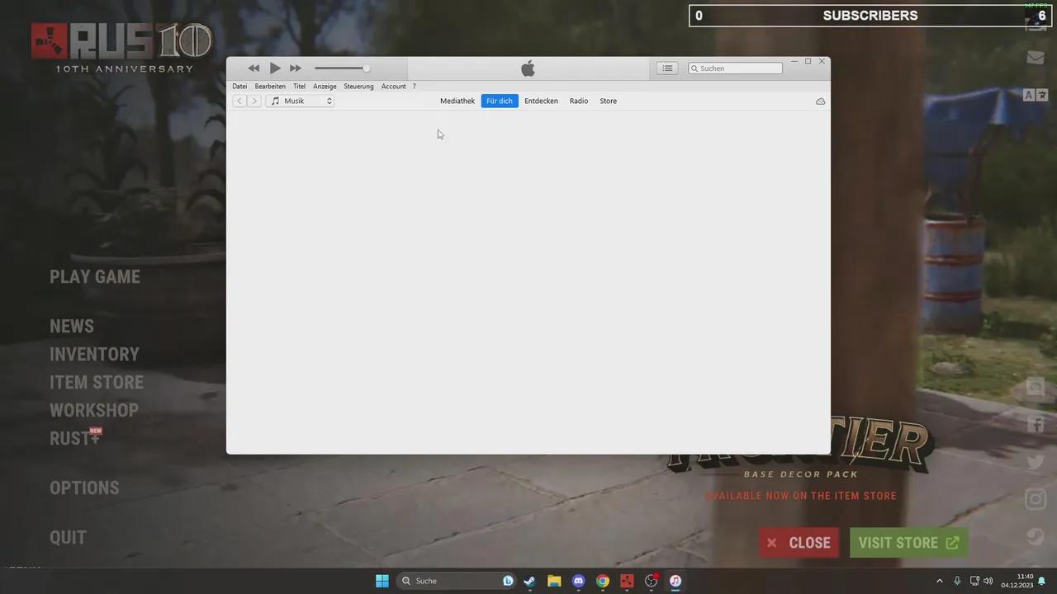Open NEWS in the Rust menu
The image size is (1057, 594).
pos(72,327)
